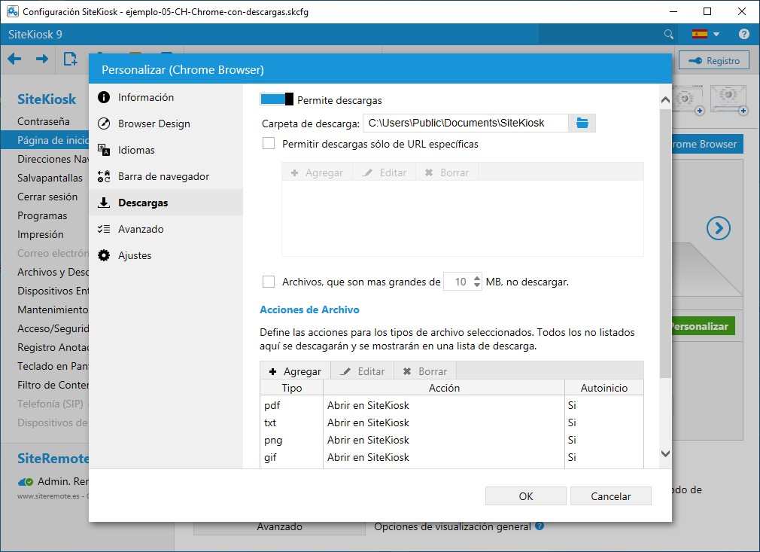Open the Spanish flag language dropdown
The width and height of the screenshot is (760, 552).
706,34
